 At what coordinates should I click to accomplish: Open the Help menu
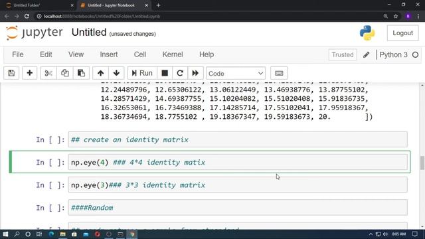[x=207, y=54]
